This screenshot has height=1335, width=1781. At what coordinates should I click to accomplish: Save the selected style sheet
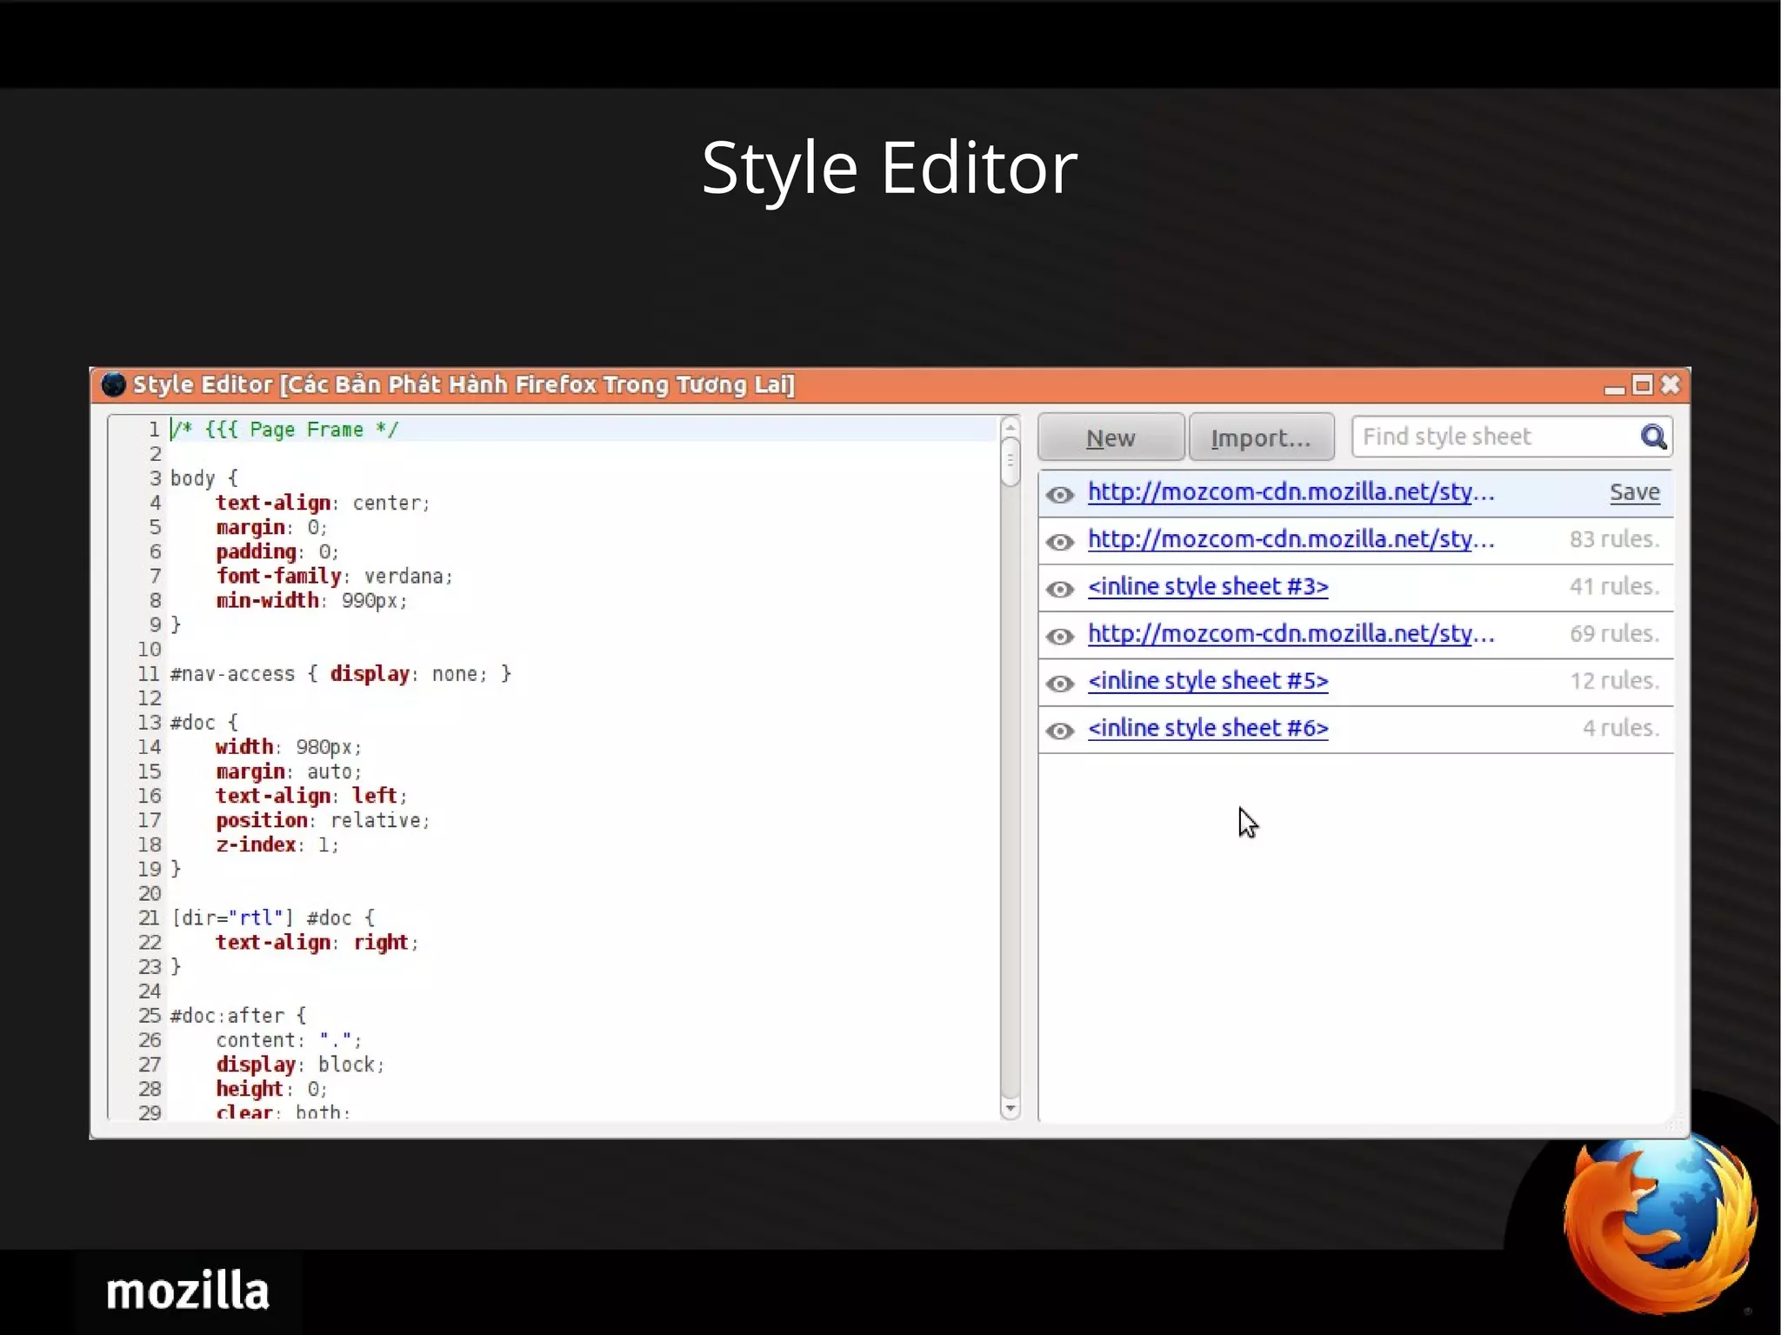click(x=1635, y=492)
